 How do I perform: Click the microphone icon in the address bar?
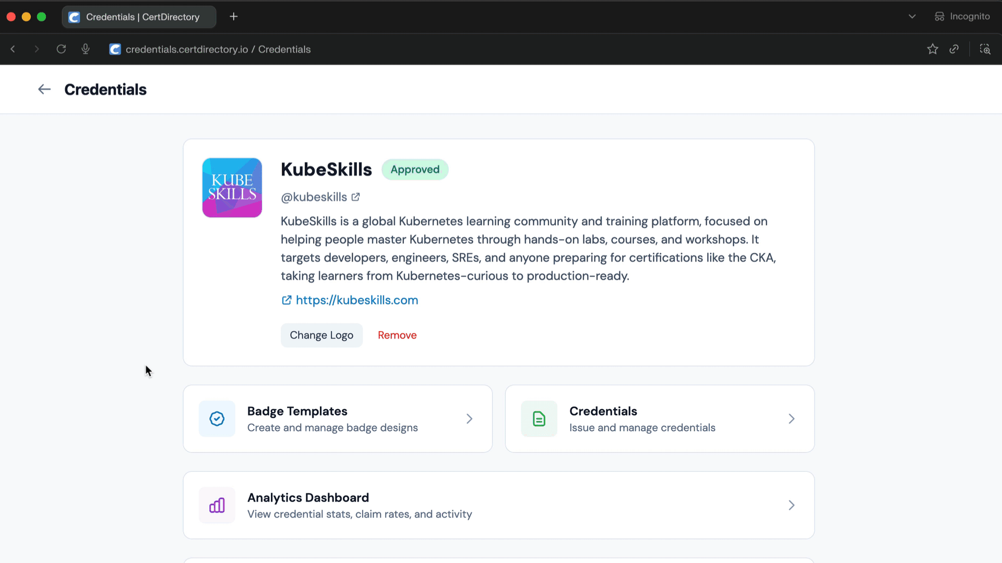pos(86,49)
